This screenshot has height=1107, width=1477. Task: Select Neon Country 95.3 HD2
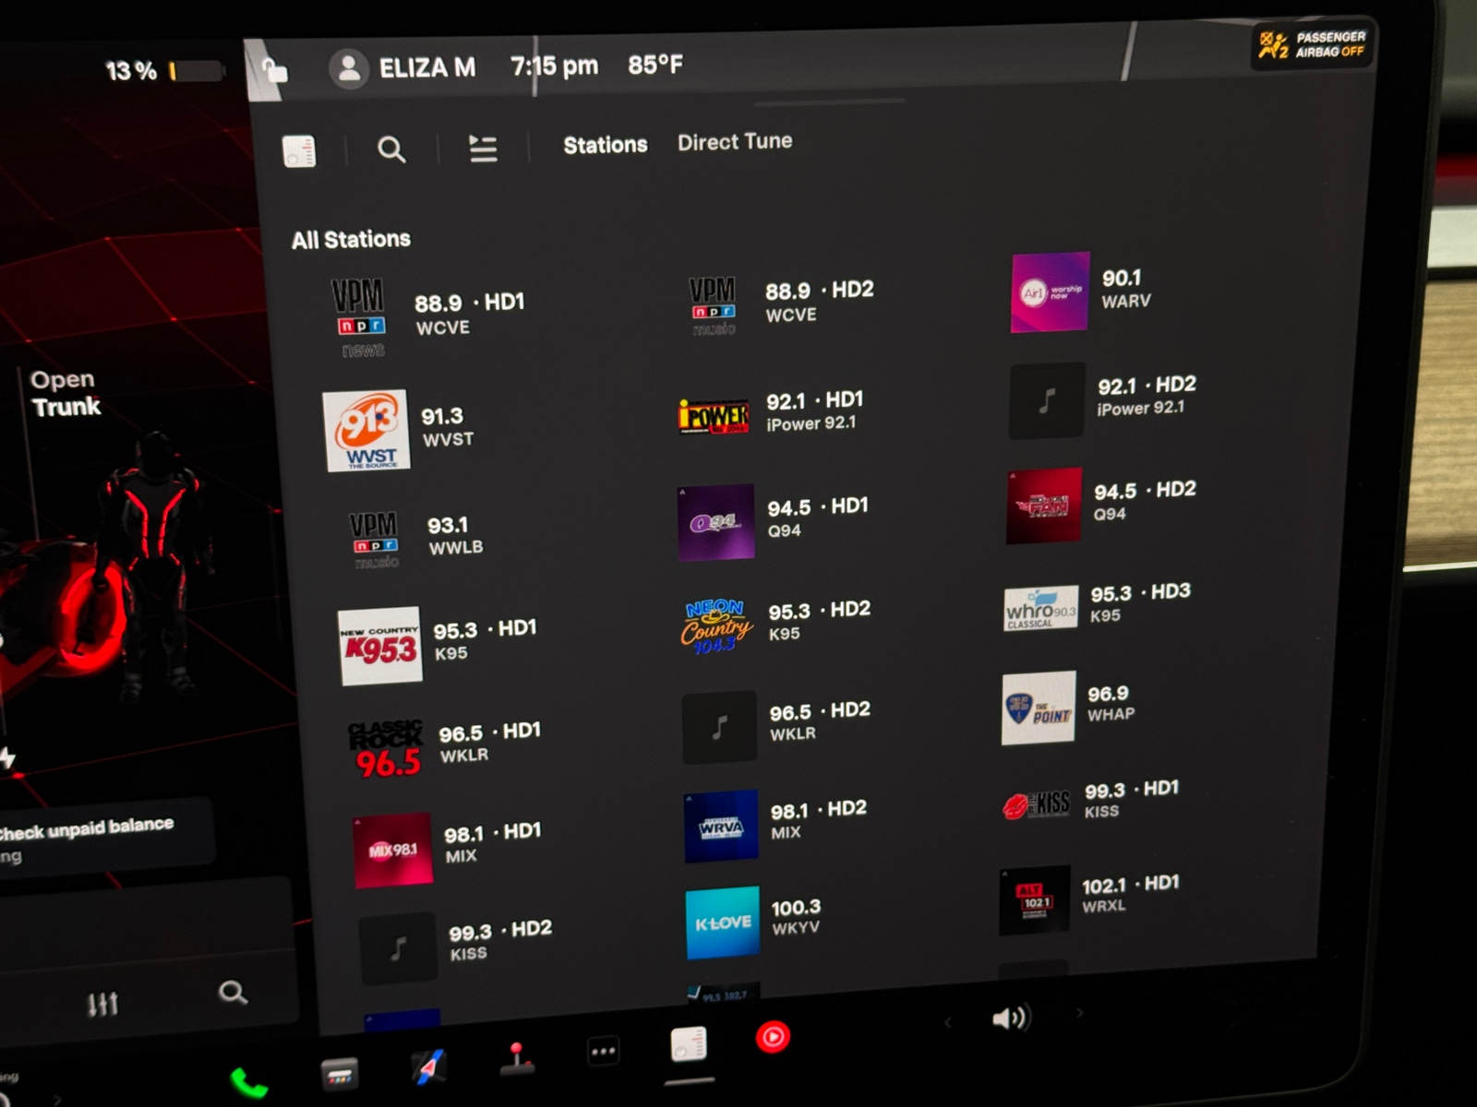775,625
